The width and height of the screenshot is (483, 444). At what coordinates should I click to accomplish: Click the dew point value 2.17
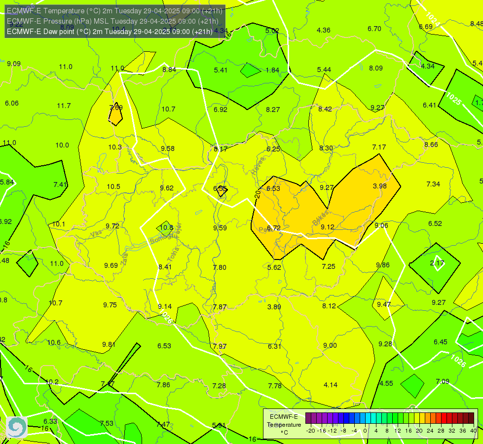pyautogui.click(x=437, y=263)
